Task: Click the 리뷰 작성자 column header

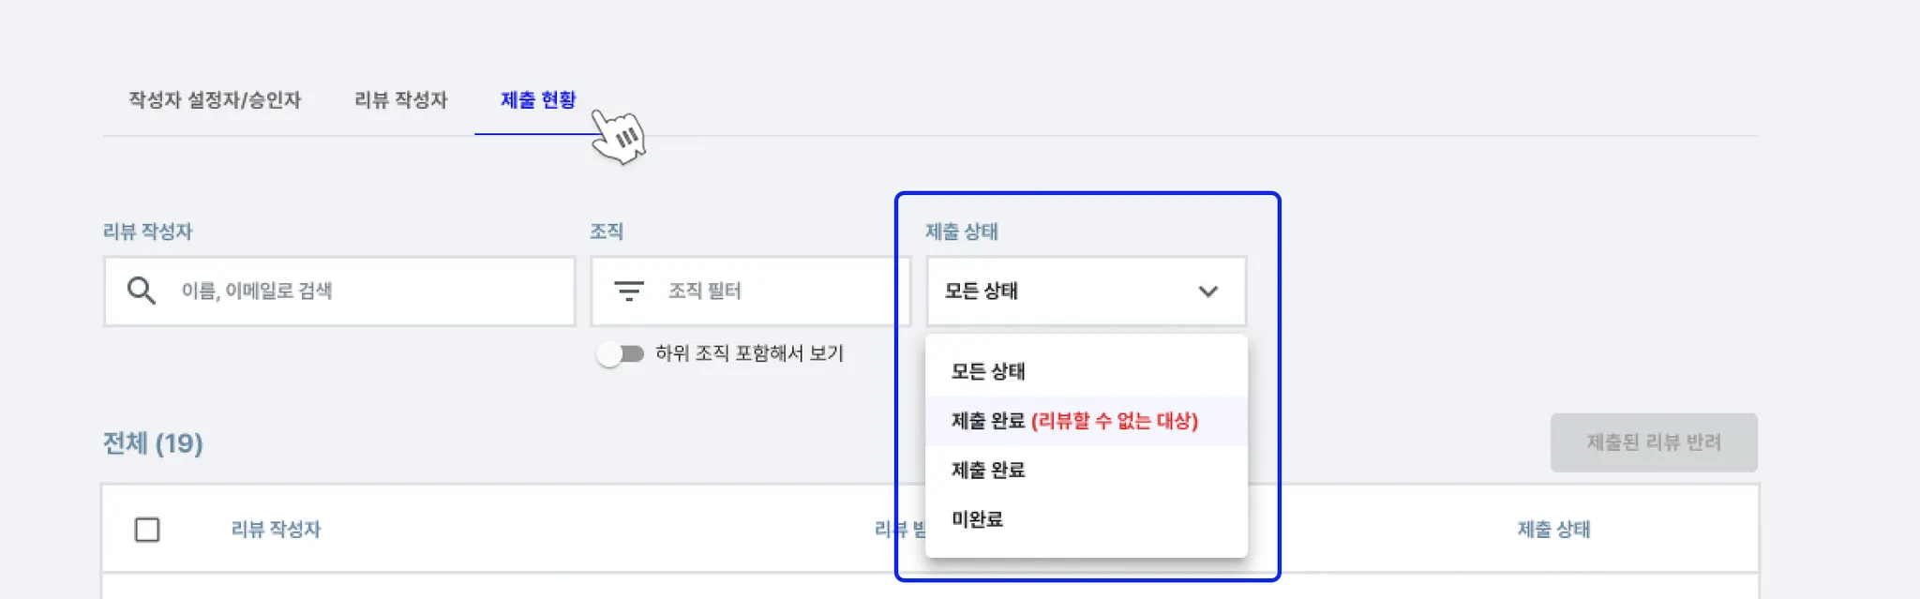Action: (x=276, y=530)
